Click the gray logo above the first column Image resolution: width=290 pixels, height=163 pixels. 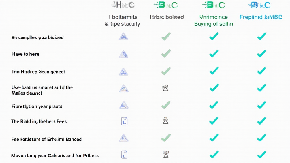coord(123,5)
